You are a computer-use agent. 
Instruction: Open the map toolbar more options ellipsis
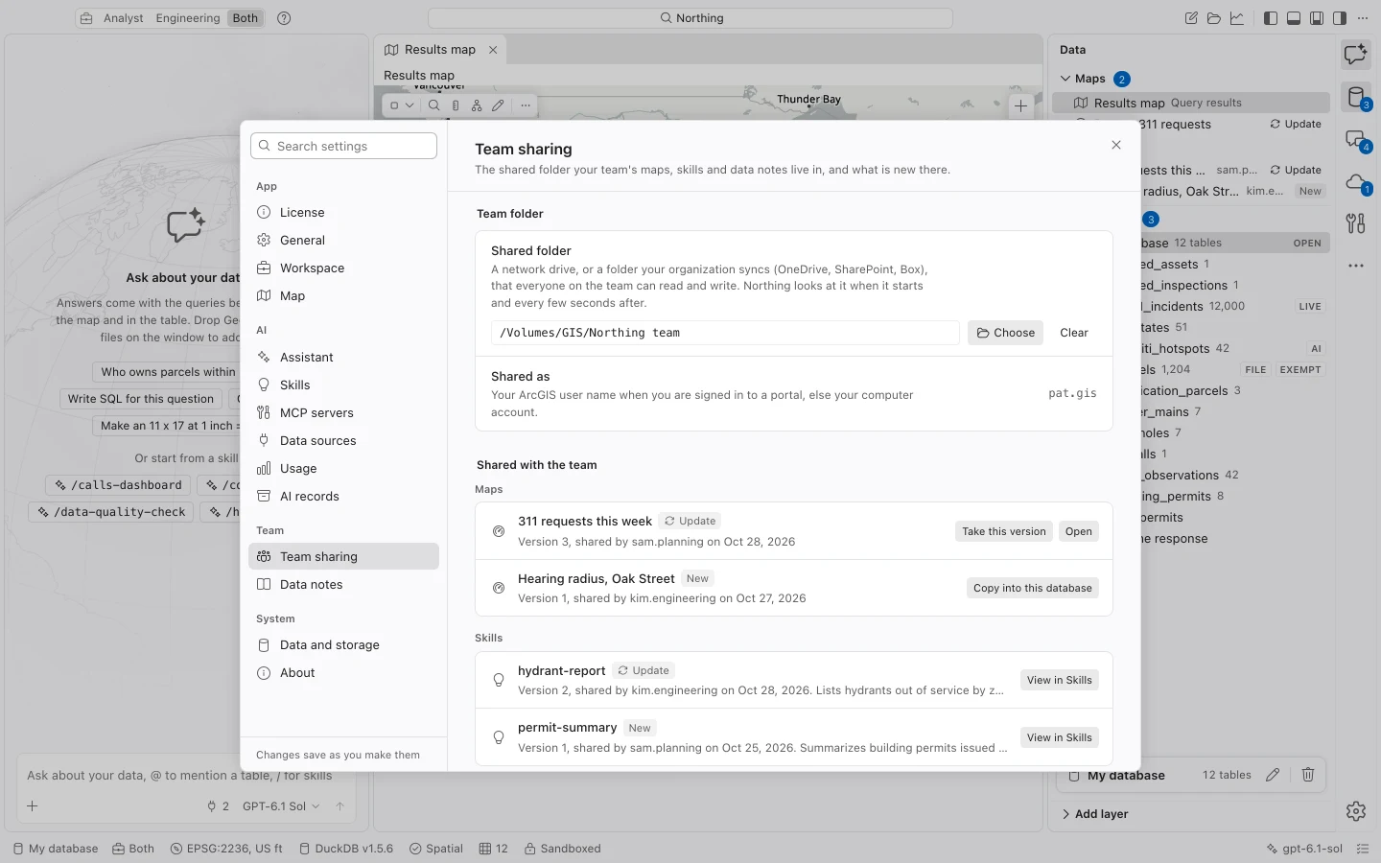click(x=526, y=105)
